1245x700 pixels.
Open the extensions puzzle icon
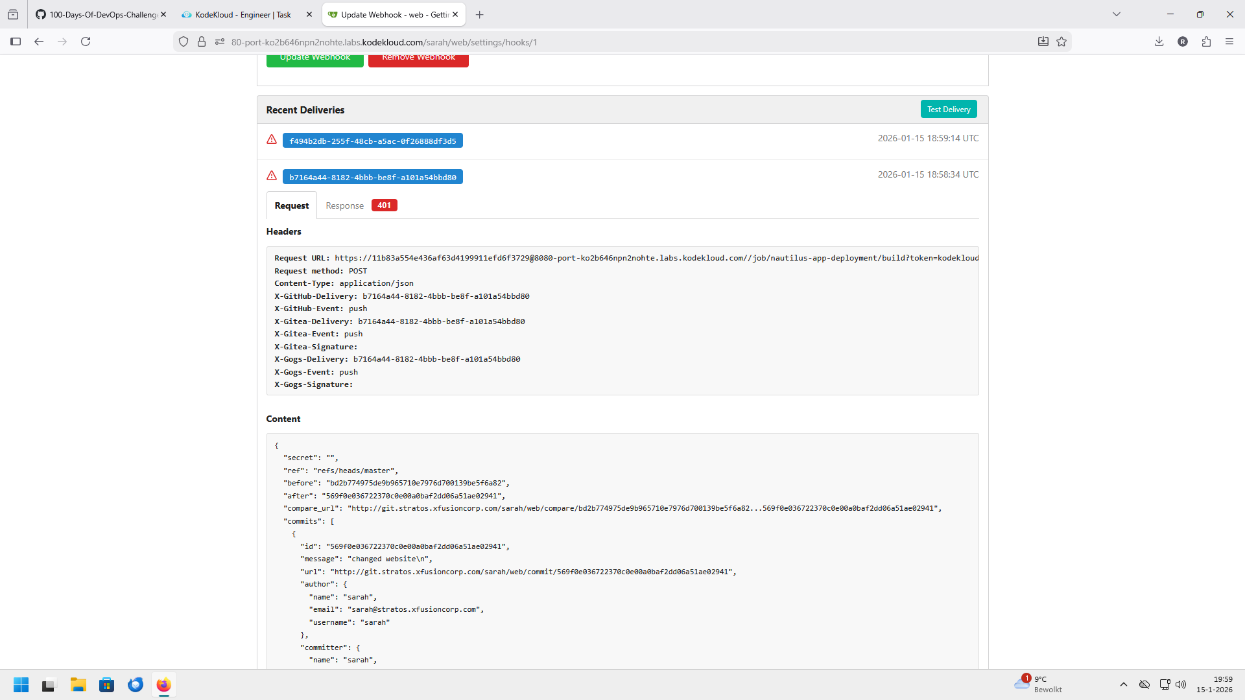[1206, 41]
